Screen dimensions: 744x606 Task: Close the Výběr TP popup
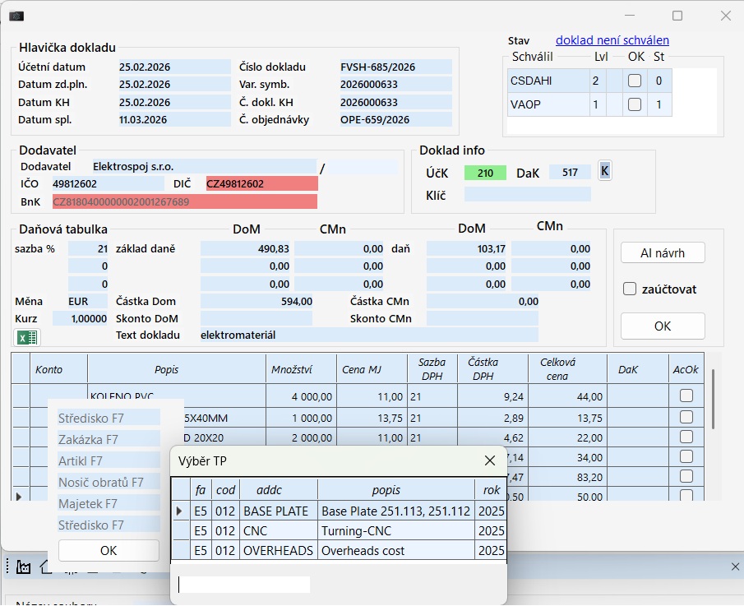490,460
